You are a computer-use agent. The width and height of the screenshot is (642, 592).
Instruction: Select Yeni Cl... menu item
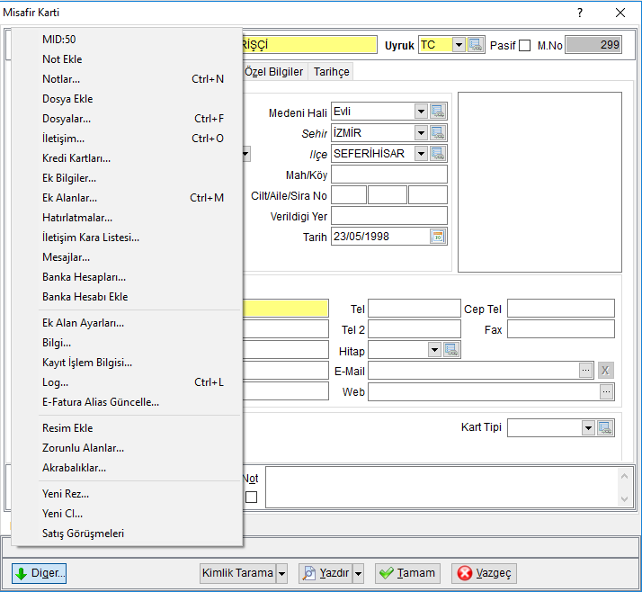pyautogui.click(x=127, y=514)
